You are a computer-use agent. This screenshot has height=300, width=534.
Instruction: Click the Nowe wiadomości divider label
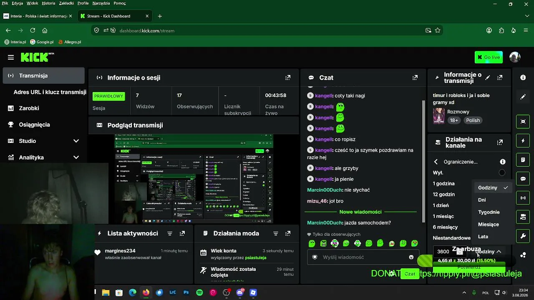[360, 212]
